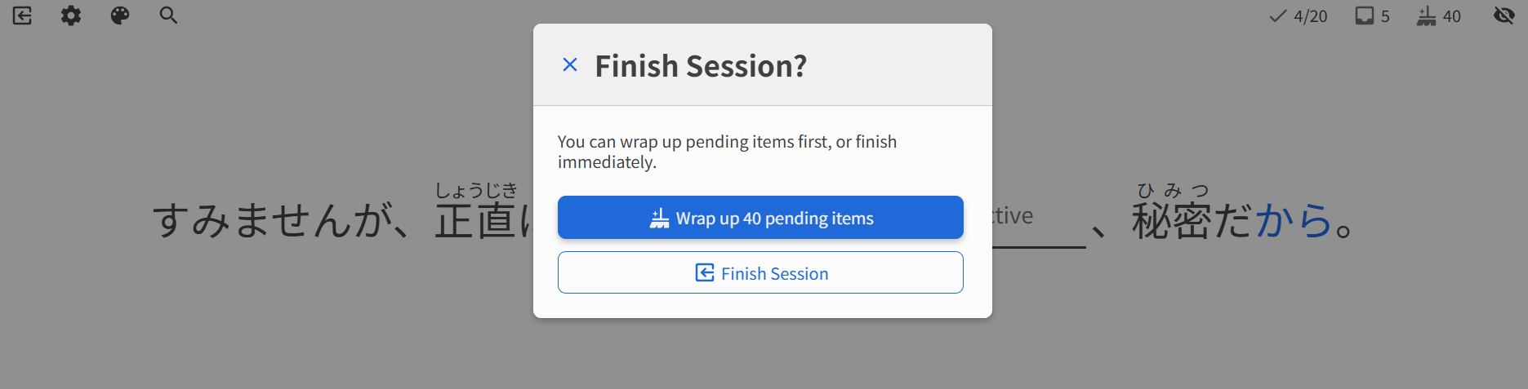The width and height of the screenshot is (1528, 389).
Task: Click the top-bar broom icon showing 40
Action: pyautogui.click(x=1439, y=16)
